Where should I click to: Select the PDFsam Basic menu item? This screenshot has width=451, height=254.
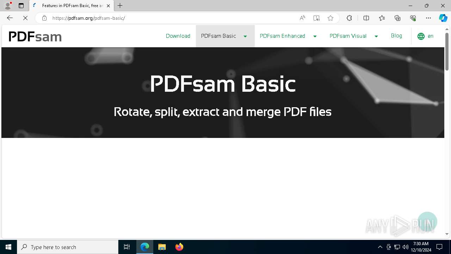[x=218, y=36]
